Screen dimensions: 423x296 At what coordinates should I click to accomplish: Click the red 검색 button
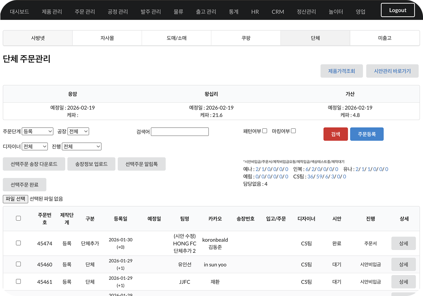pos(335,134)
